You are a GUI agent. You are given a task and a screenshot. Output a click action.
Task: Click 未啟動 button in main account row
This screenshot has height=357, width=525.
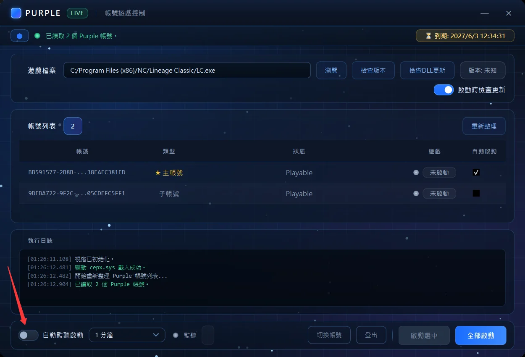[439, 173]
